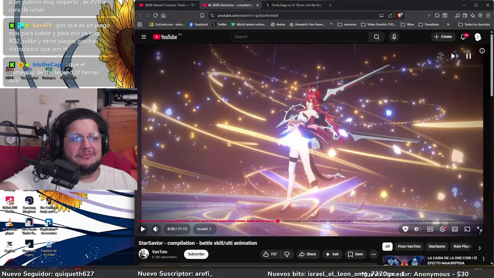Click the overlay fast-forward button
The width and height of the screenshot is (494, 278).
[x=455, y=56]
